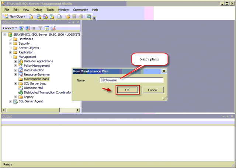The image size is (236, 168).
Task: Click the Stop icon in Object Explorer
Action: (34, 28)
